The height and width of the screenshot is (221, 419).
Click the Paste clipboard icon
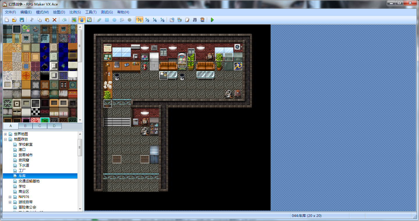(x=47, y=20)
